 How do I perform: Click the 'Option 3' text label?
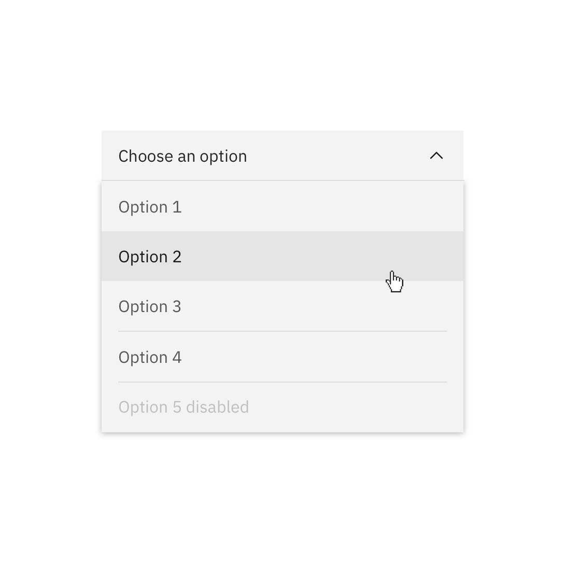coord(150,306)
